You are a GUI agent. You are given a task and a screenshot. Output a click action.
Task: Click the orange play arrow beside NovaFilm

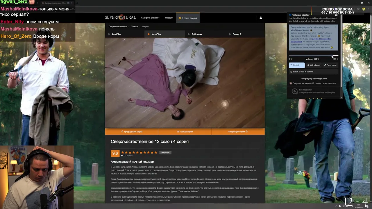point(149,34)
